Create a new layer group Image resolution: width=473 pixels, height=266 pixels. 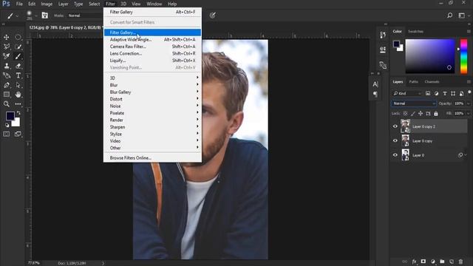[442, 262]
